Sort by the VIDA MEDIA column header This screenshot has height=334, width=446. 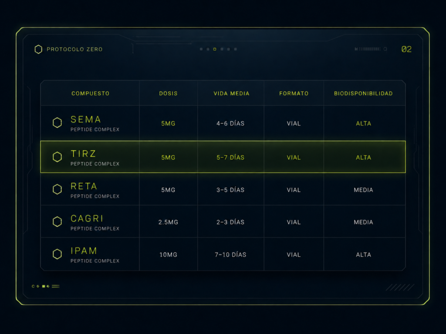pyautogui.click(x=232, y=94)
